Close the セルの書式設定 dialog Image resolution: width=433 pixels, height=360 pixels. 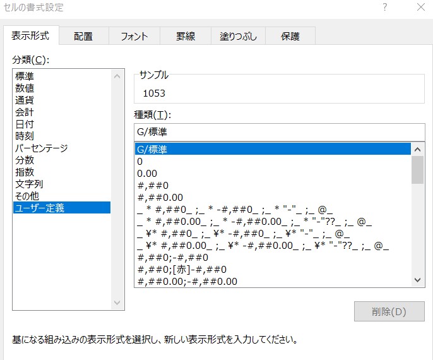(421, 7)
